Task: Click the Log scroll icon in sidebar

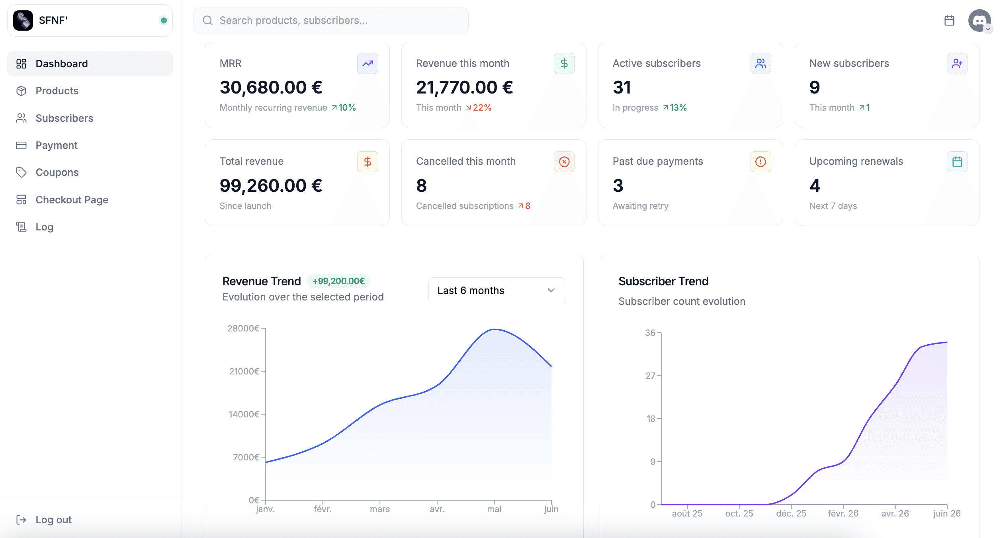Action: click(x=21, y=227)
